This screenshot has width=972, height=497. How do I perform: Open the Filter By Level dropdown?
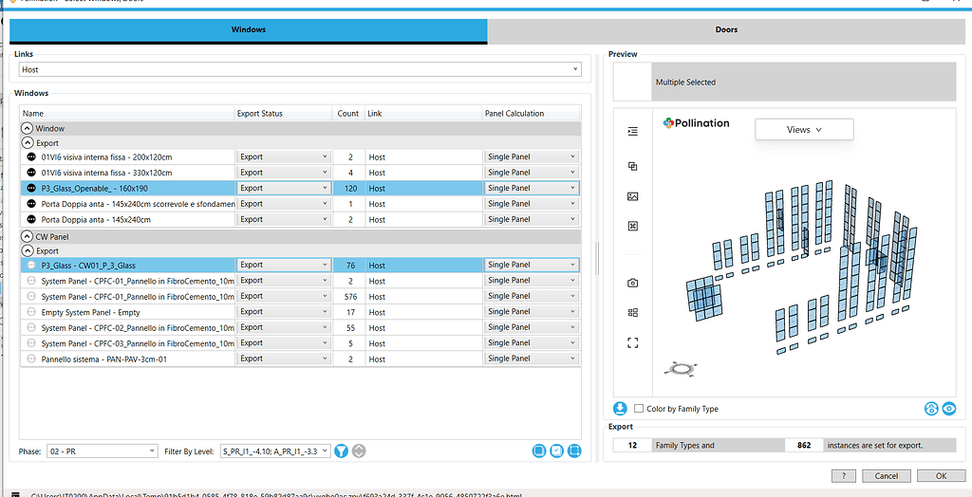[275, 451]
